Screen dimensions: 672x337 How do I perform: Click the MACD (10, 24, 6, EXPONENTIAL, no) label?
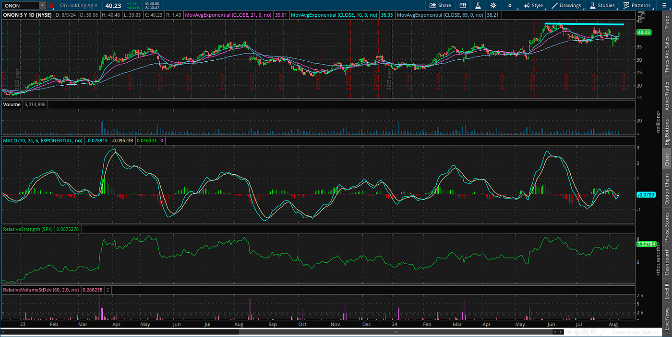coord(43,141)
